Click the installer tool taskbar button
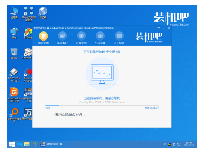Screen dimensions: 205x151 click(x=52, y=144)
